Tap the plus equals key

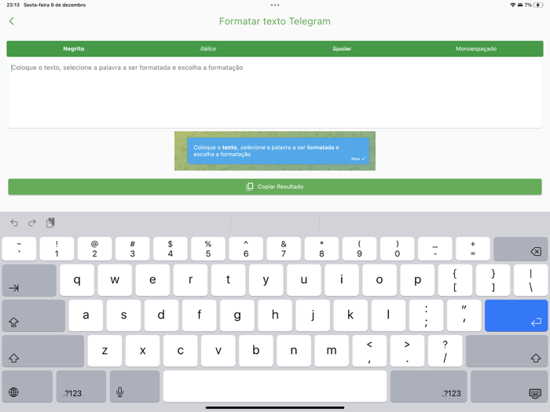click(473, 249)
